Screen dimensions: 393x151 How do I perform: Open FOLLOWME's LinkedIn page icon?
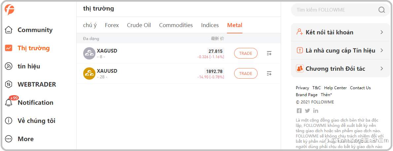point(316,111)
